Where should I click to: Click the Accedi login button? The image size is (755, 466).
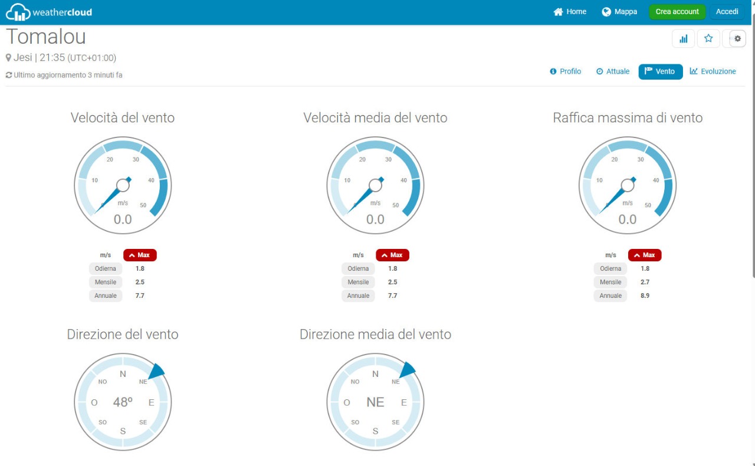coord(727,12)
